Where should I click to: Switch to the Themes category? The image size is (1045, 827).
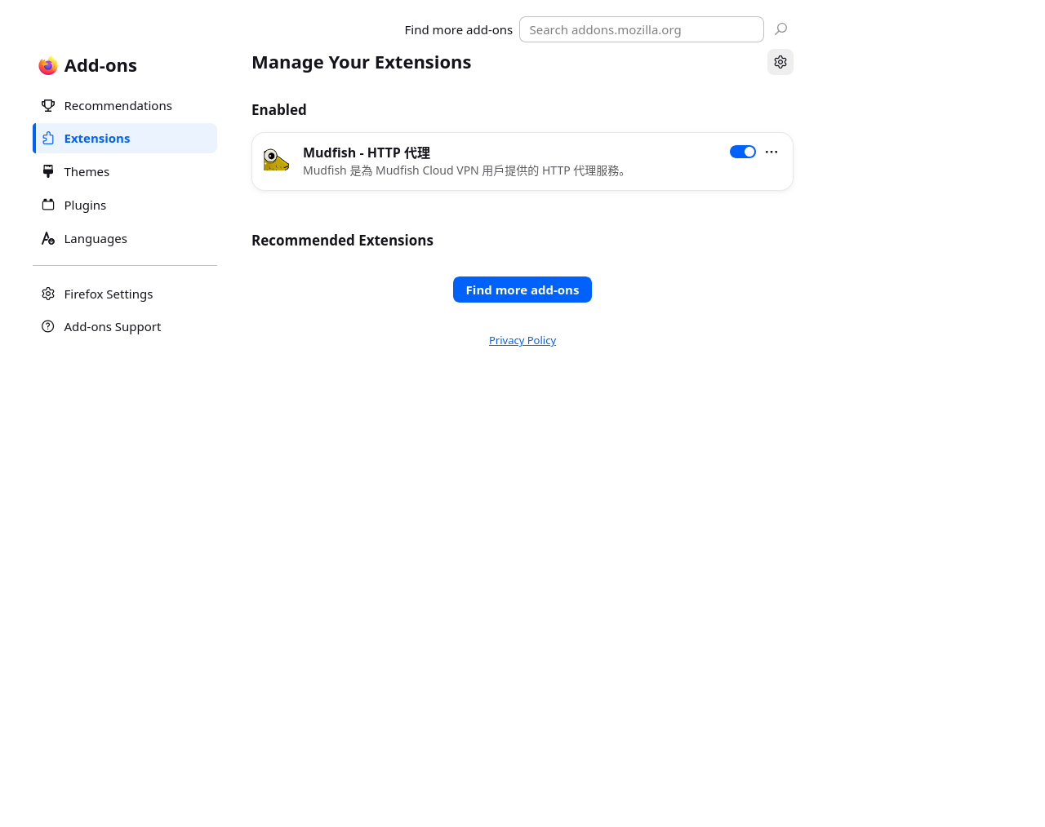[x=125, y=171]
